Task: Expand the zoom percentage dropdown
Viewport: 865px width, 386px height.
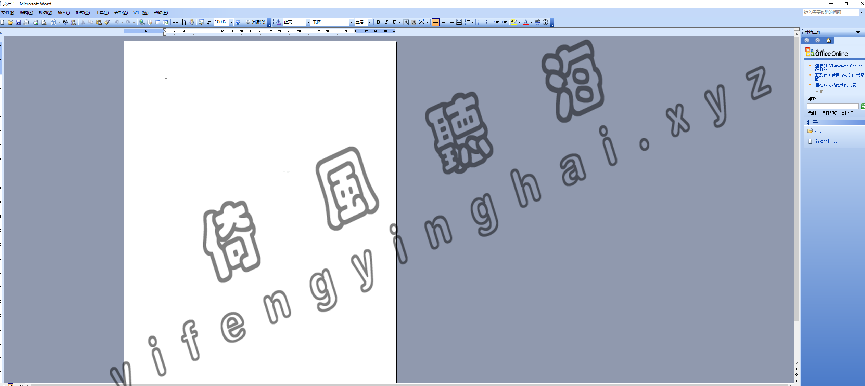Action: [231, 22]
